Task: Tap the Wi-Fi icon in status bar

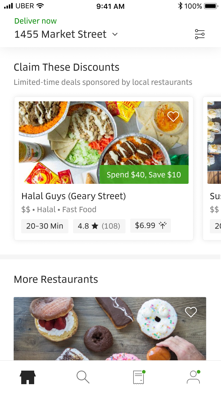Action: 40,6
